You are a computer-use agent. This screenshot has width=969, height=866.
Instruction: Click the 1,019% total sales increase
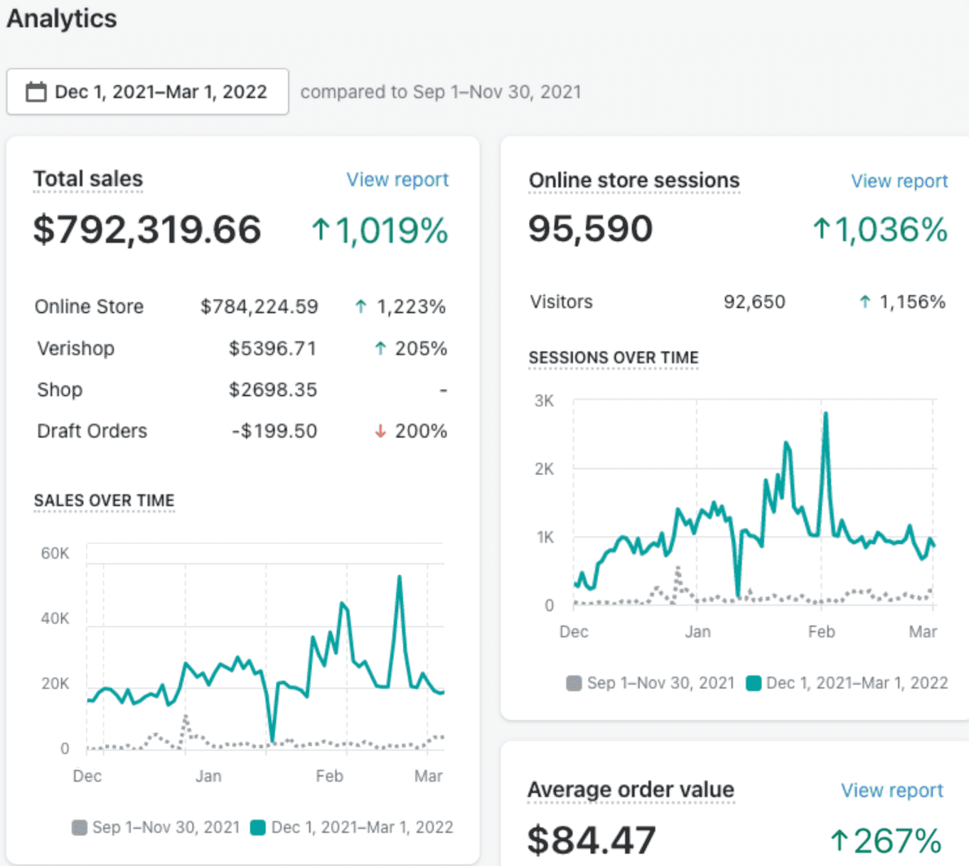pyautogui.click(x=391, y=230)
